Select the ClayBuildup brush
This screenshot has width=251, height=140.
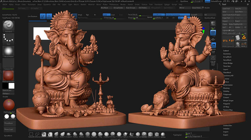[106, 135]
